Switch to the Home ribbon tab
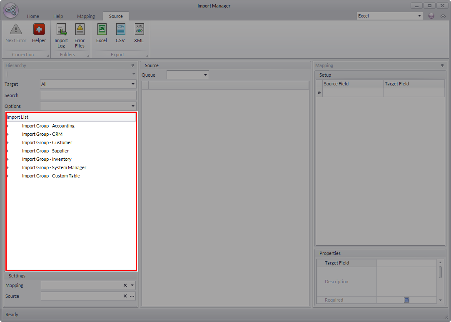 point(33,16)
